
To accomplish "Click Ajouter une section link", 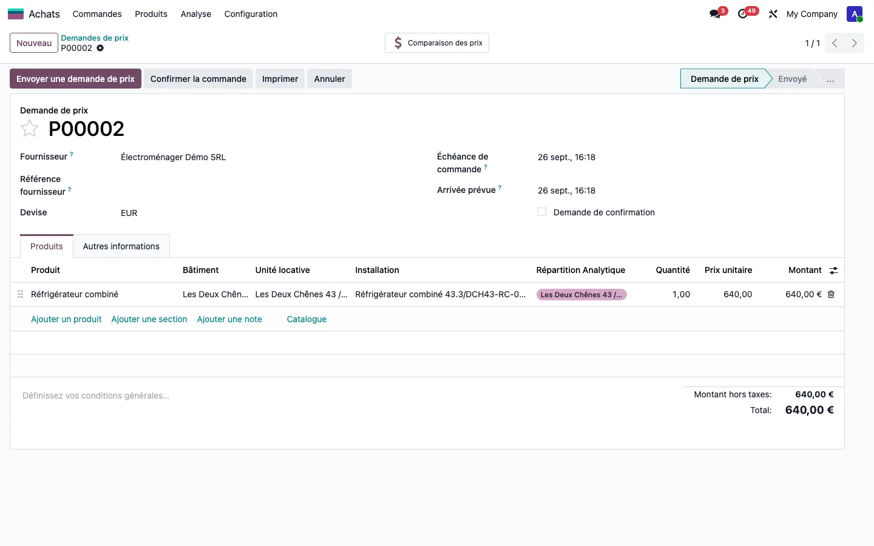I will coord(149,319).
